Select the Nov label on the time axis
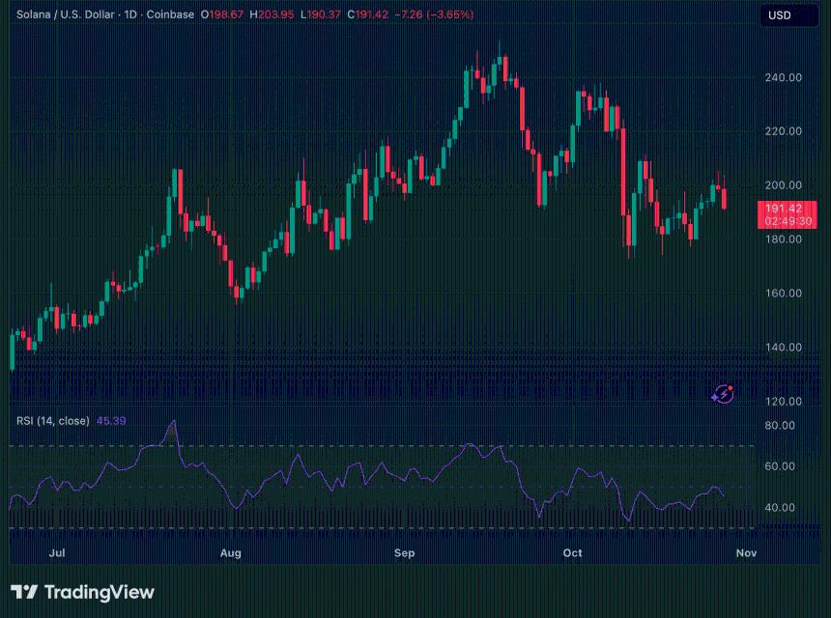 [x=745, y=553]
